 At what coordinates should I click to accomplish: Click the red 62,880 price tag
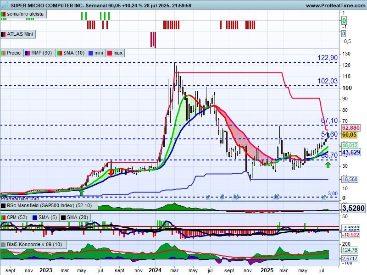350,128
